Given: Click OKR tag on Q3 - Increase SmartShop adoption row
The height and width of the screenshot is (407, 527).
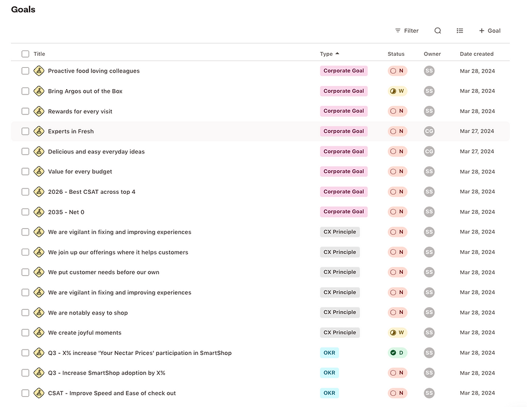Looking at the screenshot, I should pyautogui.click(x=329, y=373).
